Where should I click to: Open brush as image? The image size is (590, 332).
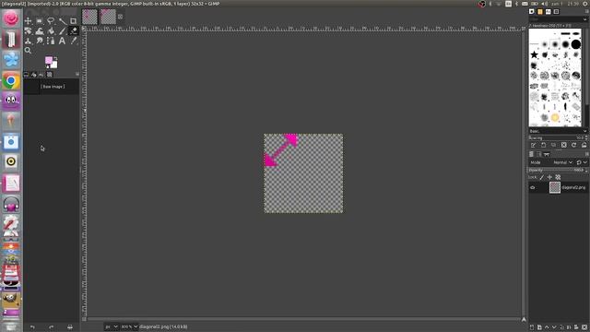point(584,145)
